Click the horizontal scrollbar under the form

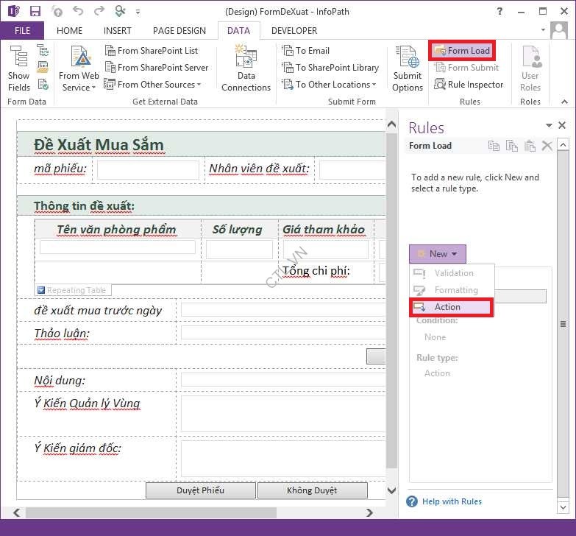click(x=147, y=512)
